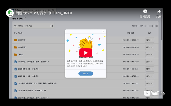The height and width of the screenshot is (106, 171).
Task: Click the Share arrow icon
Action: point(159,11)
